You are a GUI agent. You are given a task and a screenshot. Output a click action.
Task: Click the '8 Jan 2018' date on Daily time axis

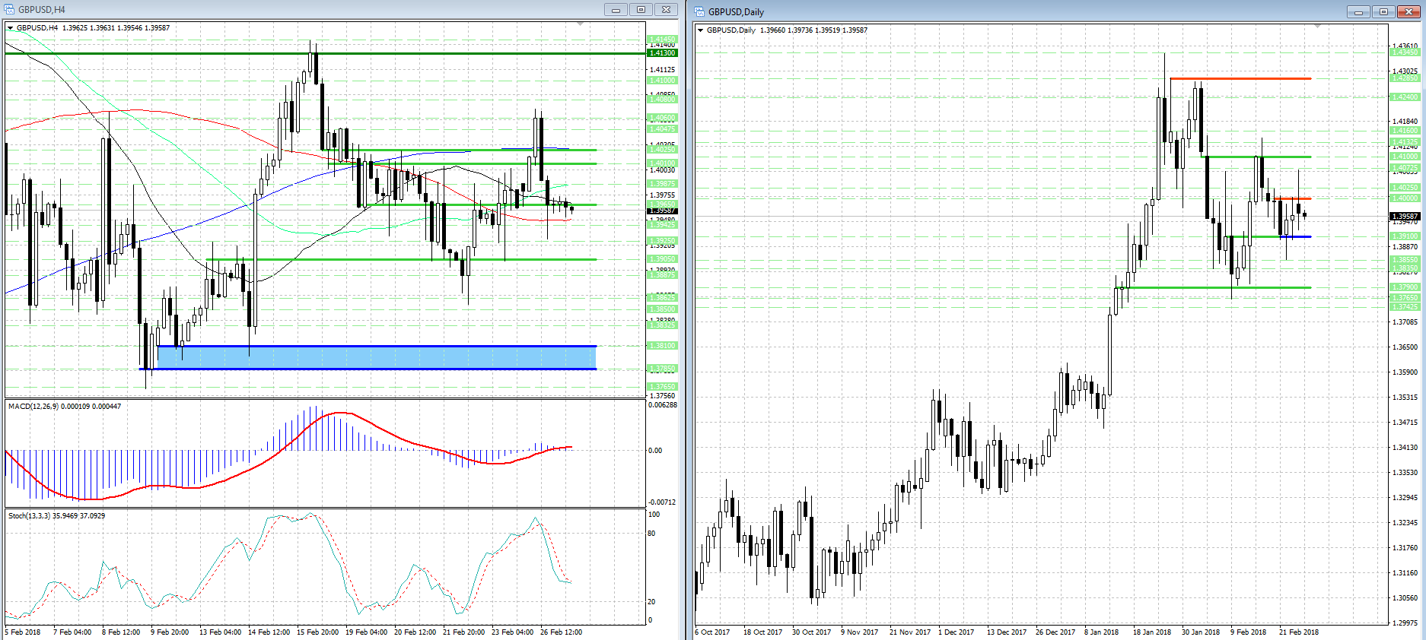(x=1102, y=632)
